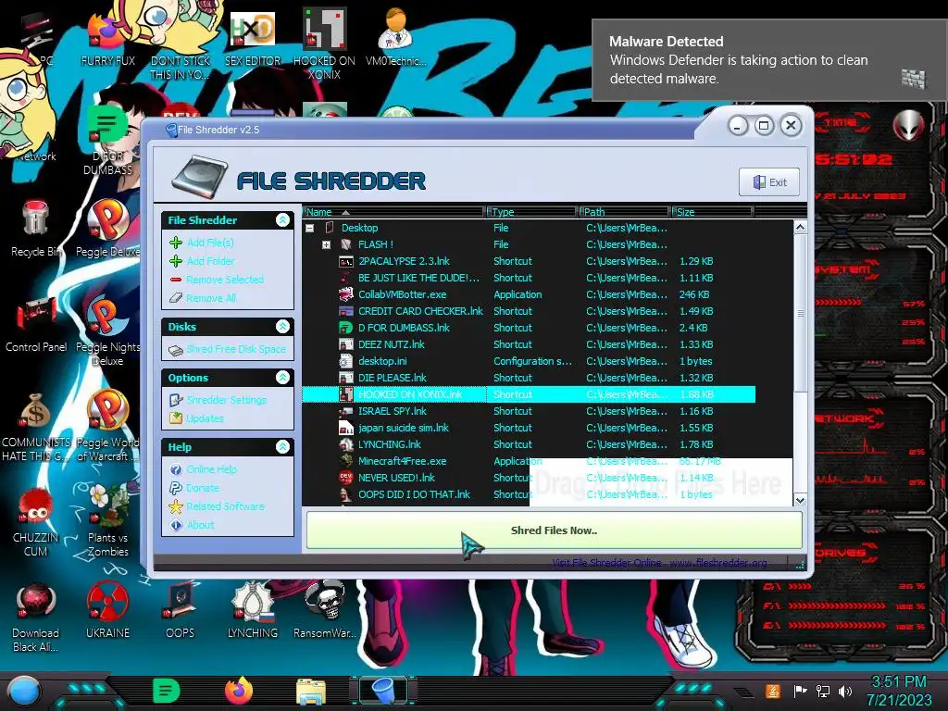Click Peggle Nights Deluxe desktop icon
The height and width of the screenshot is (711, 948).
tap(107, 331)
